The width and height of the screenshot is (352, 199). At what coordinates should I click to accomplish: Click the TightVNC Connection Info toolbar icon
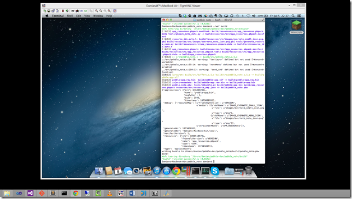(x=57, y=11)
